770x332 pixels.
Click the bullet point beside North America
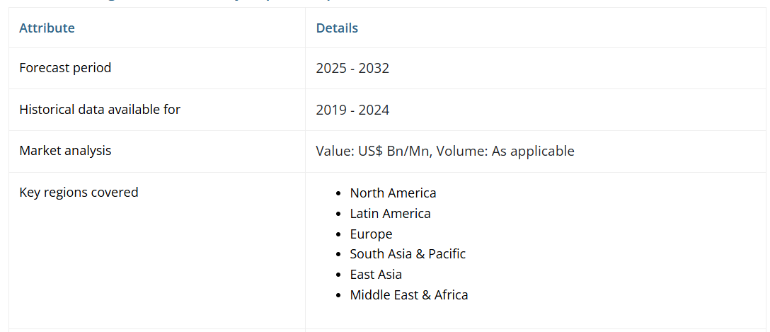coord(339,193)
